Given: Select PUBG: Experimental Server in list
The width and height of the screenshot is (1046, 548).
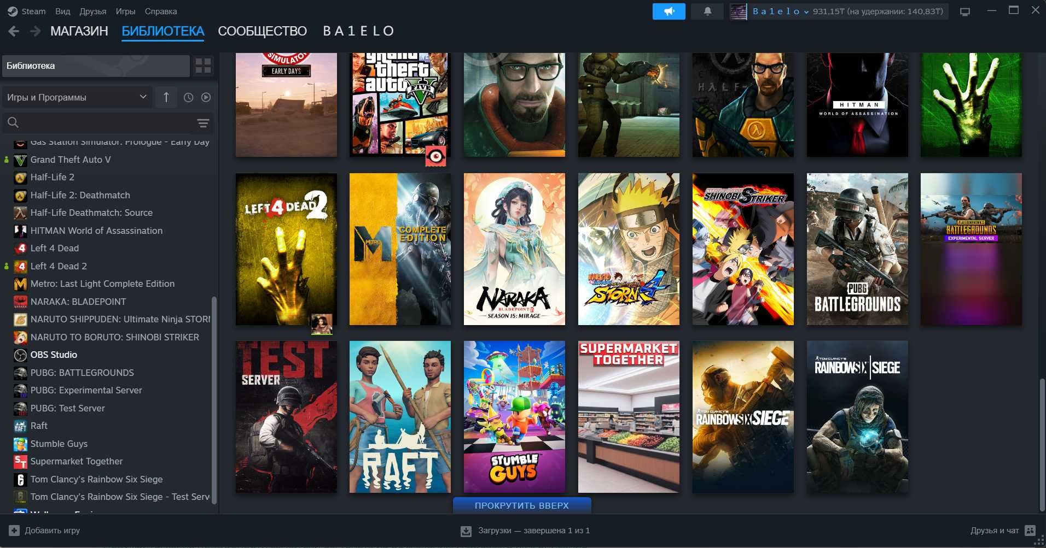Looking at the screenshot, I should tap(86, 391).
